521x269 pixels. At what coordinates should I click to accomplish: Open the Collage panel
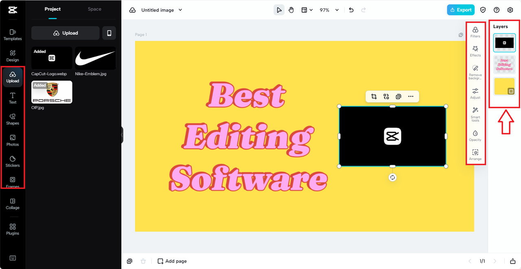click(x=13, y=204)
